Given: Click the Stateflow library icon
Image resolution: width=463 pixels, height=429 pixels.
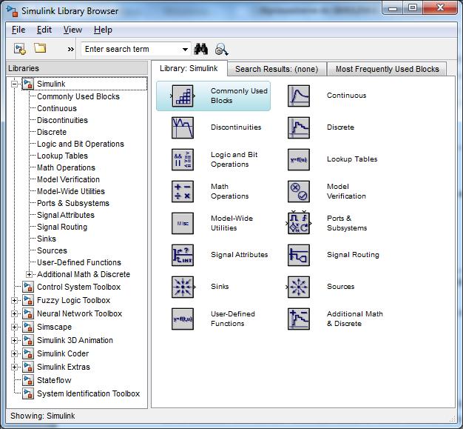Looking at the screenshot, I should click(28, 381).
